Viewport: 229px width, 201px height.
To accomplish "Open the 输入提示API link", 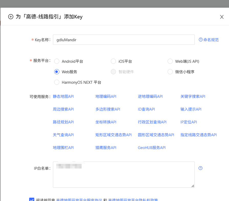I will 191,109.
